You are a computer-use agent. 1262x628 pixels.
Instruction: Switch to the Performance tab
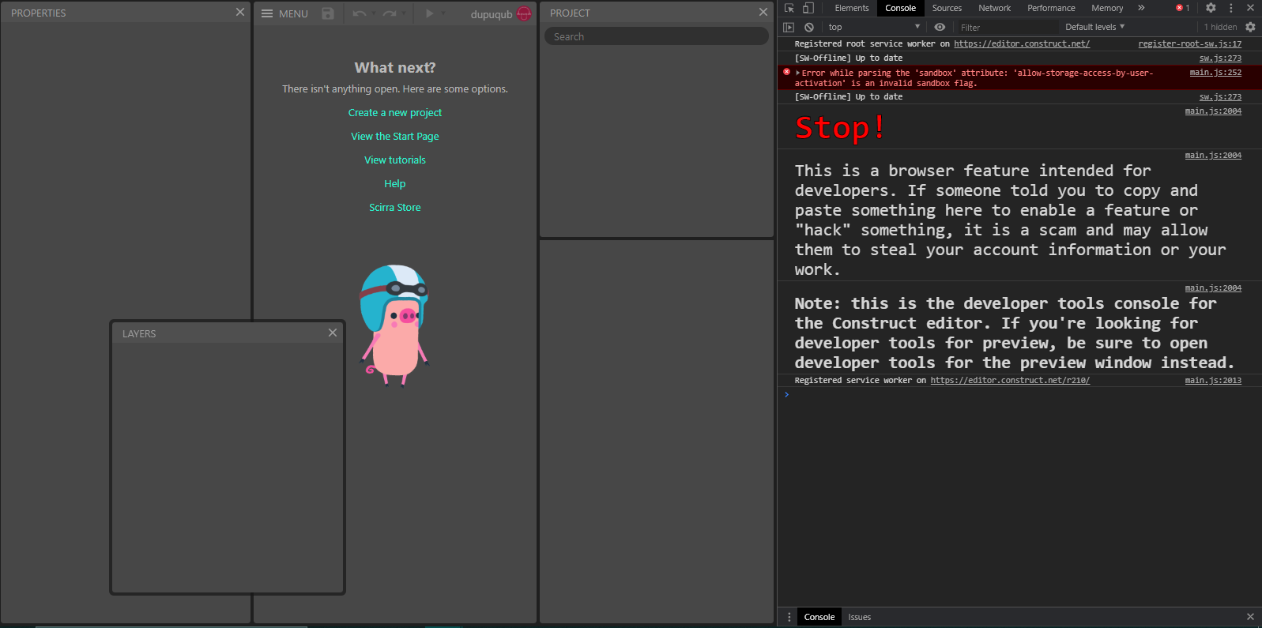1051,8
